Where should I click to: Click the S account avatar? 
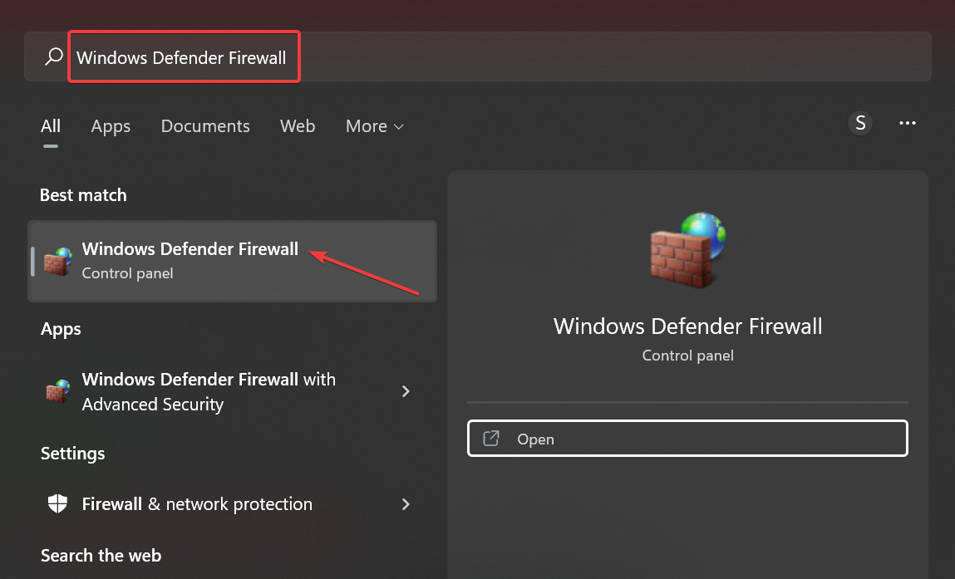(860, 123)
